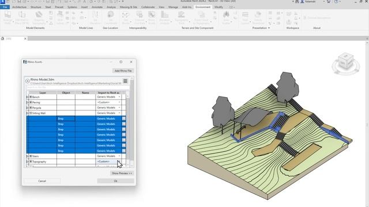Switch to the Annotate ribbon tab
This screenshot has height=207, width=369.
pyautogui.click(x=97, y=7)
